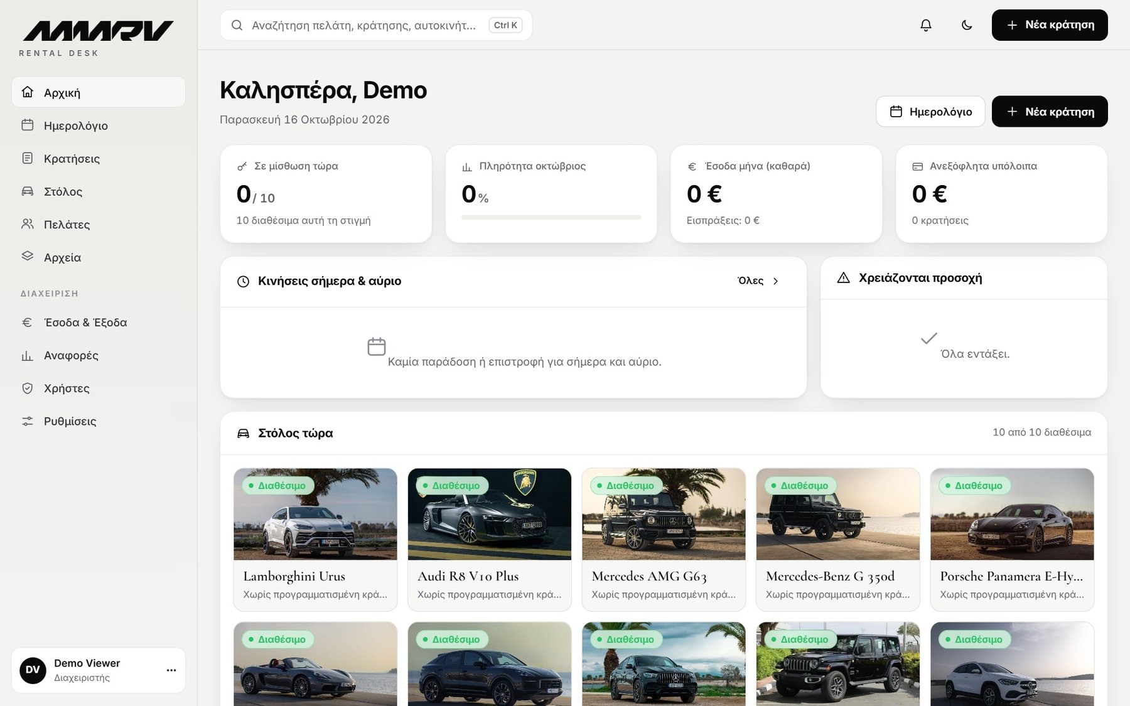Click Νέα κράτηση button beside Ημερολόγιο
This screenshot has height=706, width=1130.
tap(1050, 112)
